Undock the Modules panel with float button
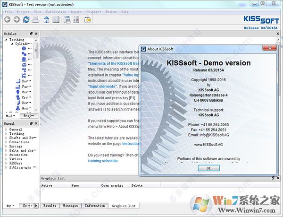 point(31,34)
